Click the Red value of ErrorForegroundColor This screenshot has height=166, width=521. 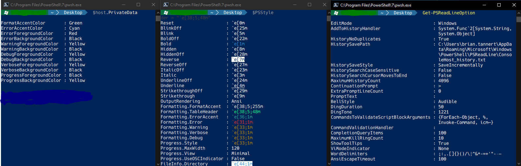coord(73,34)
